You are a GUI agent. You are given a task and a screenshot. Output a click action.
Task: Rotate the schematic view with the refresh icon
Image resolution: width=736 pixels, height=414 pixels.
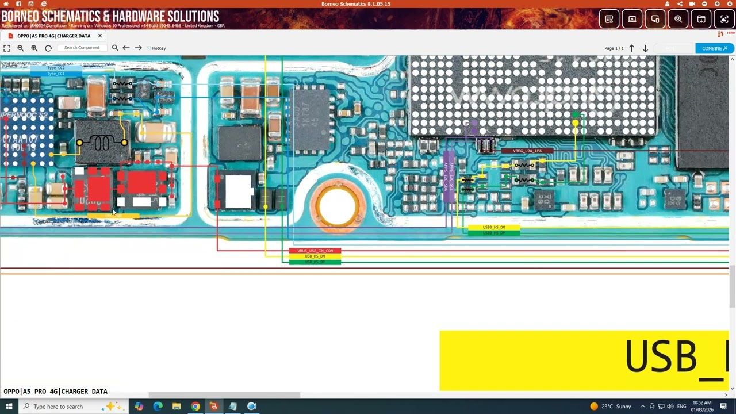pyautogui.click(x=48, y=48)
